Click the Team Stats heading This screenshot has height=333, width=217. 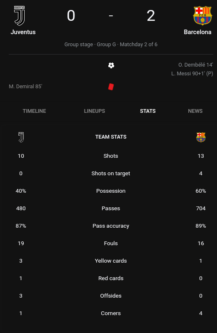click(111, 137)
